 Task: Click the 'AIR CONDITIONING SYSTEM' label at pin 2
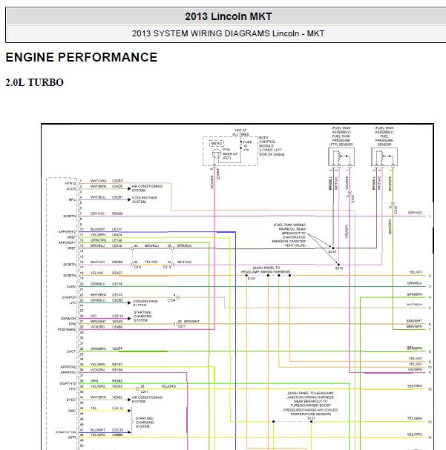click(x=147, y=188)
